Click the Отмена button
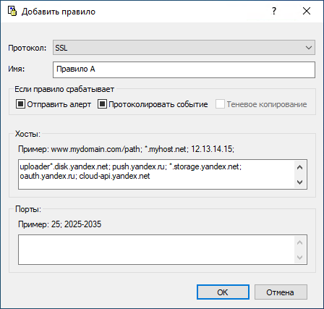 281,292
